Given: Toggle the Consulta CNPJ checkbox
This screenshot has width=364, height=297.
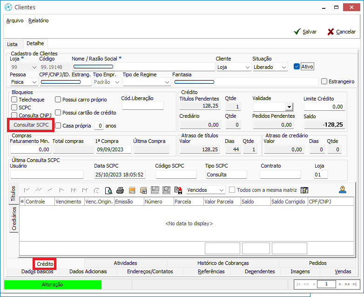Looking at the screenshot, I should pos(14,115).
